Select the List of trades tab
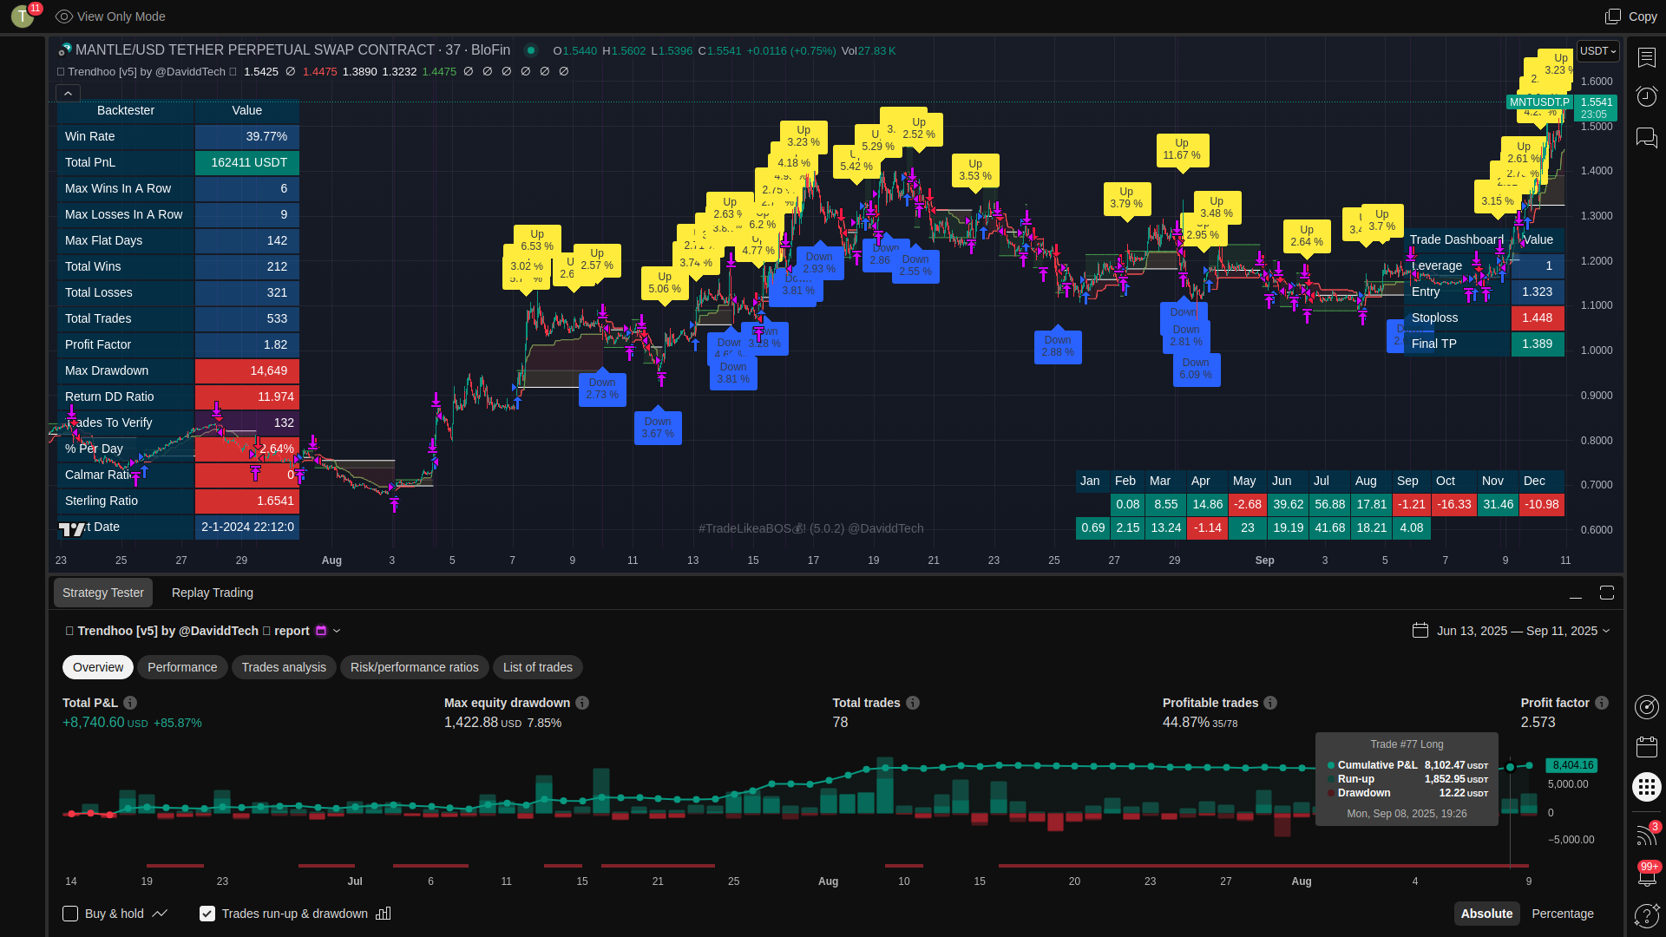Screen dimensions: 1666x937 (538, 667)
